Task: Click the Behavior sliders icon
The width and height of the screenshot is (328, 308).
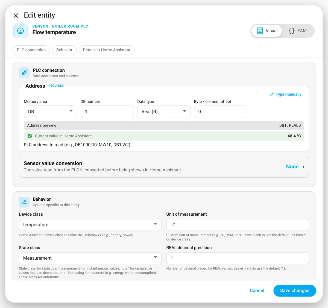Action: pyautogui.click(x=24, y=202)
